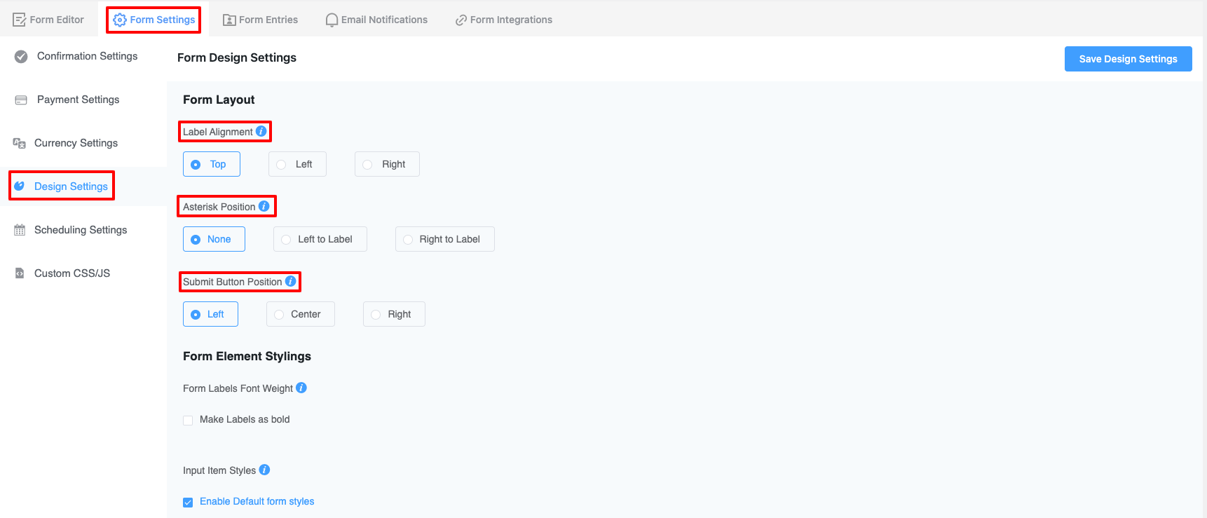This screenshot has width=1207, height=518.
Task: Click the Form Settings gear icon
Action: click(120, 20)
